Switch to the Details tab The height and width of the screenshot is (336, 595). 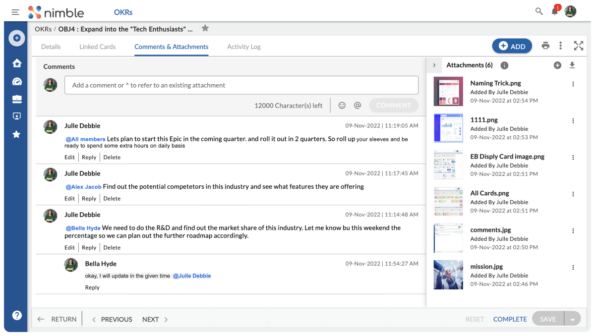51,47
